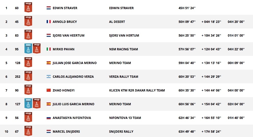Click the Dutch flag beside Edwin Straver

[x=49, y=8]
